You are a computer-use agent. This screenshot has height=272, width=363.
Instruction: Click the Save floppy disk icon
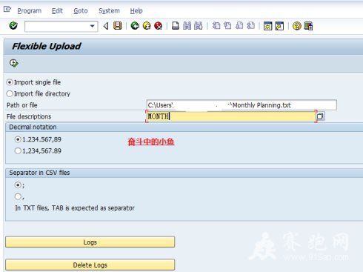pos(118,26)
